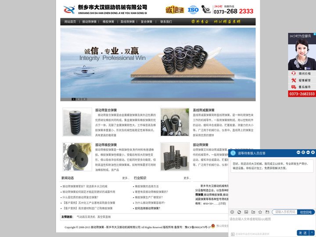Screen dimensions: 316x237
Task: Open the 振动筛橡胶弹簧 product thumbnail
Action: [77, 157]
